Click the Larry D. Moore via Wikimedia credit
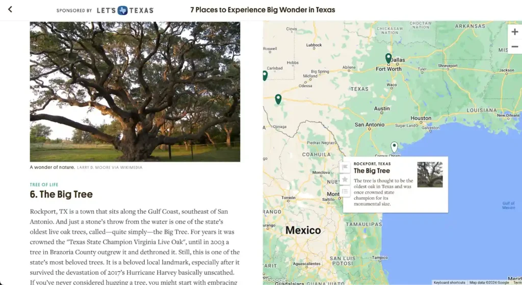This screenshot has width=522, height=285. [x=110, y=167]
